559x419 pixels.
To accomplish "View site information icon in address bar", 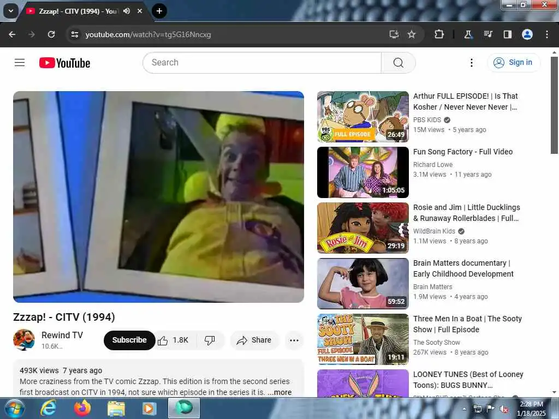I will pyautogui.click(x=74, y=34).
